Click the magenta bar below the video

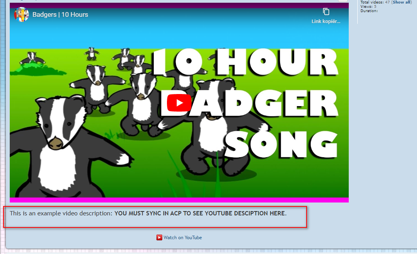pyautogui.click(x=179, y=200)
